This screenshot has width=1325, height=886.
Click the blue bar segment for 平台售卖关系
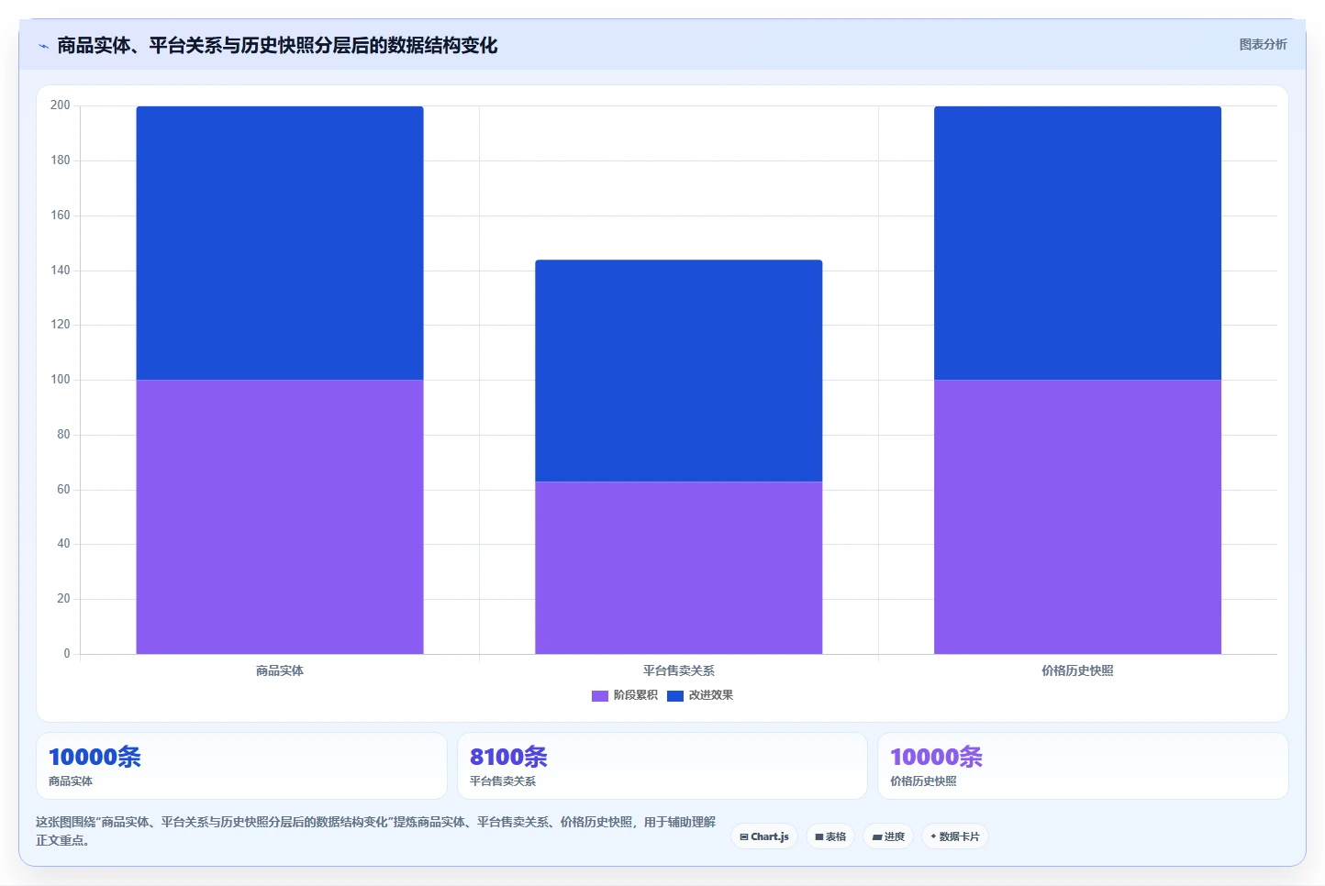click(679, 371)
